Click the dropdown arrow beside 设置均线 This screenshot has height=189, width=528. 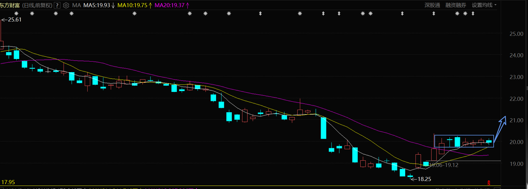click(495, 5)
